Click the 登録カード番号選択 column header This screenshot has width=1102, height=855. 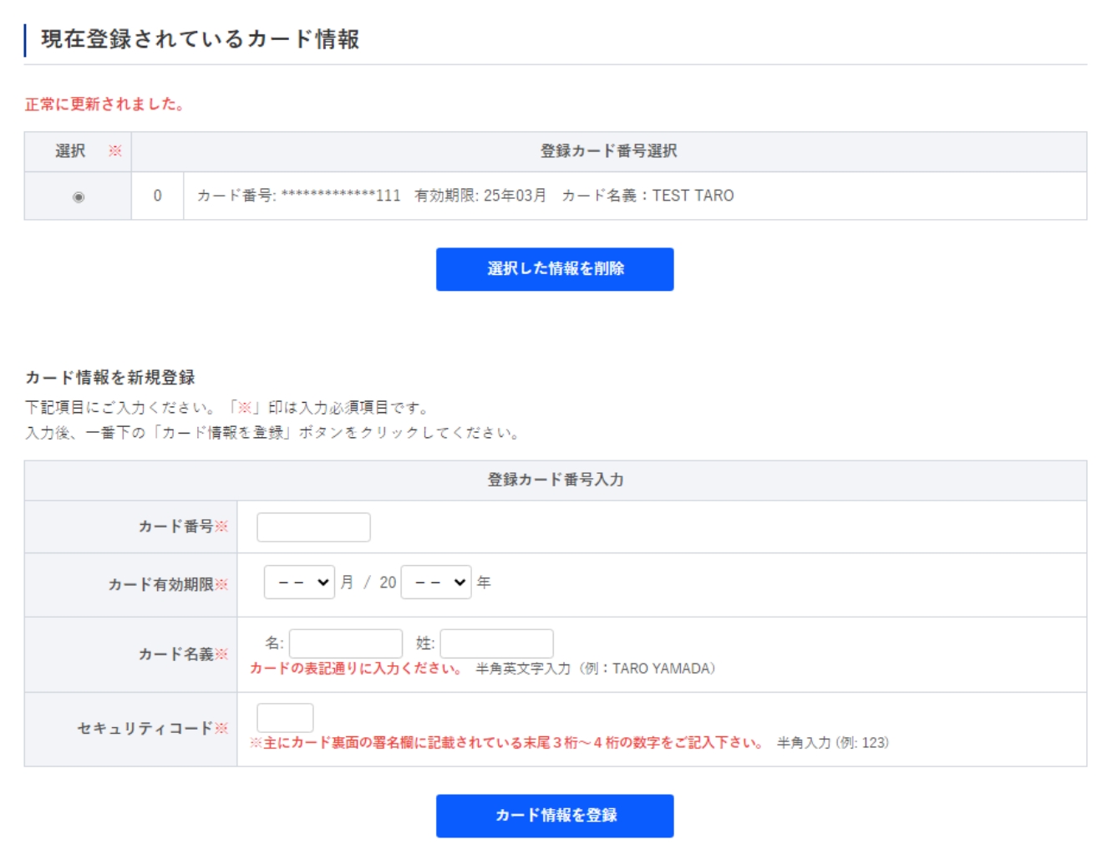point(608,151)
